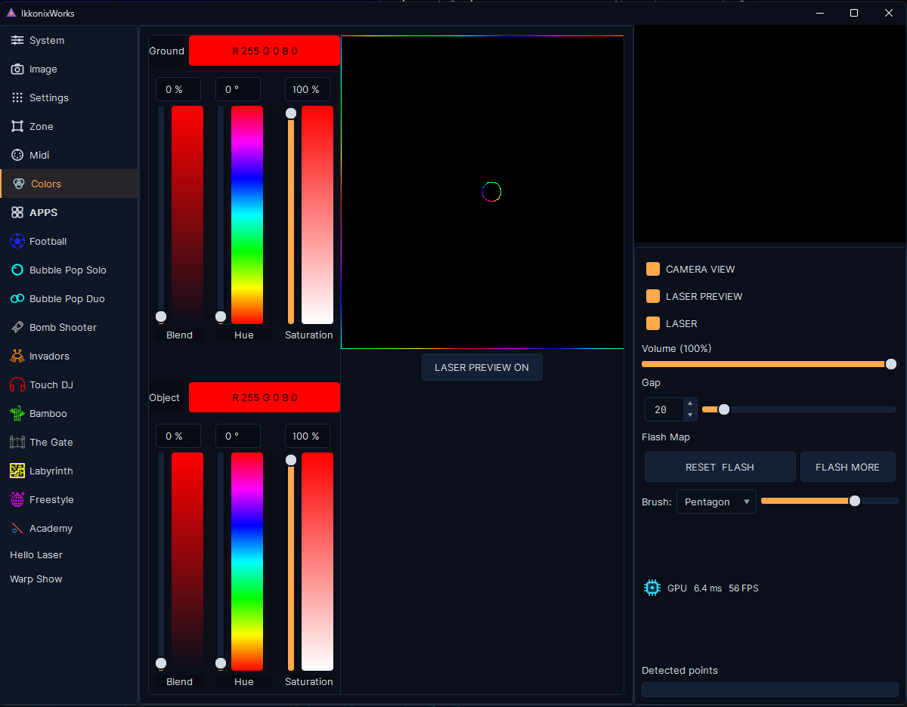Click the Object Blend slider handle

[161, 663]
